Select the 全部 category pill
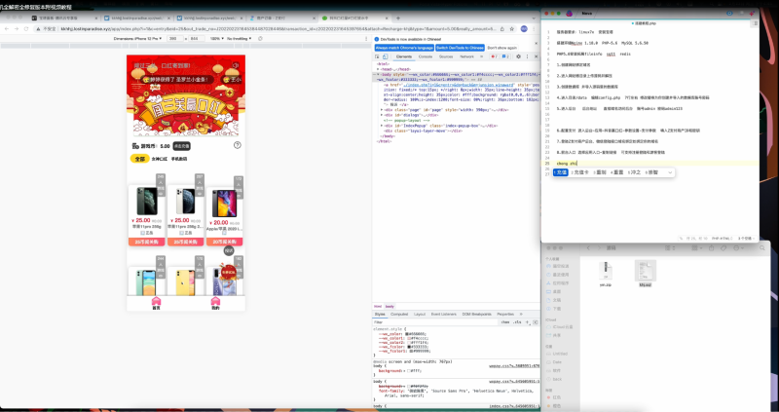This screenshot has height=412, width=779. coord(139,159)
